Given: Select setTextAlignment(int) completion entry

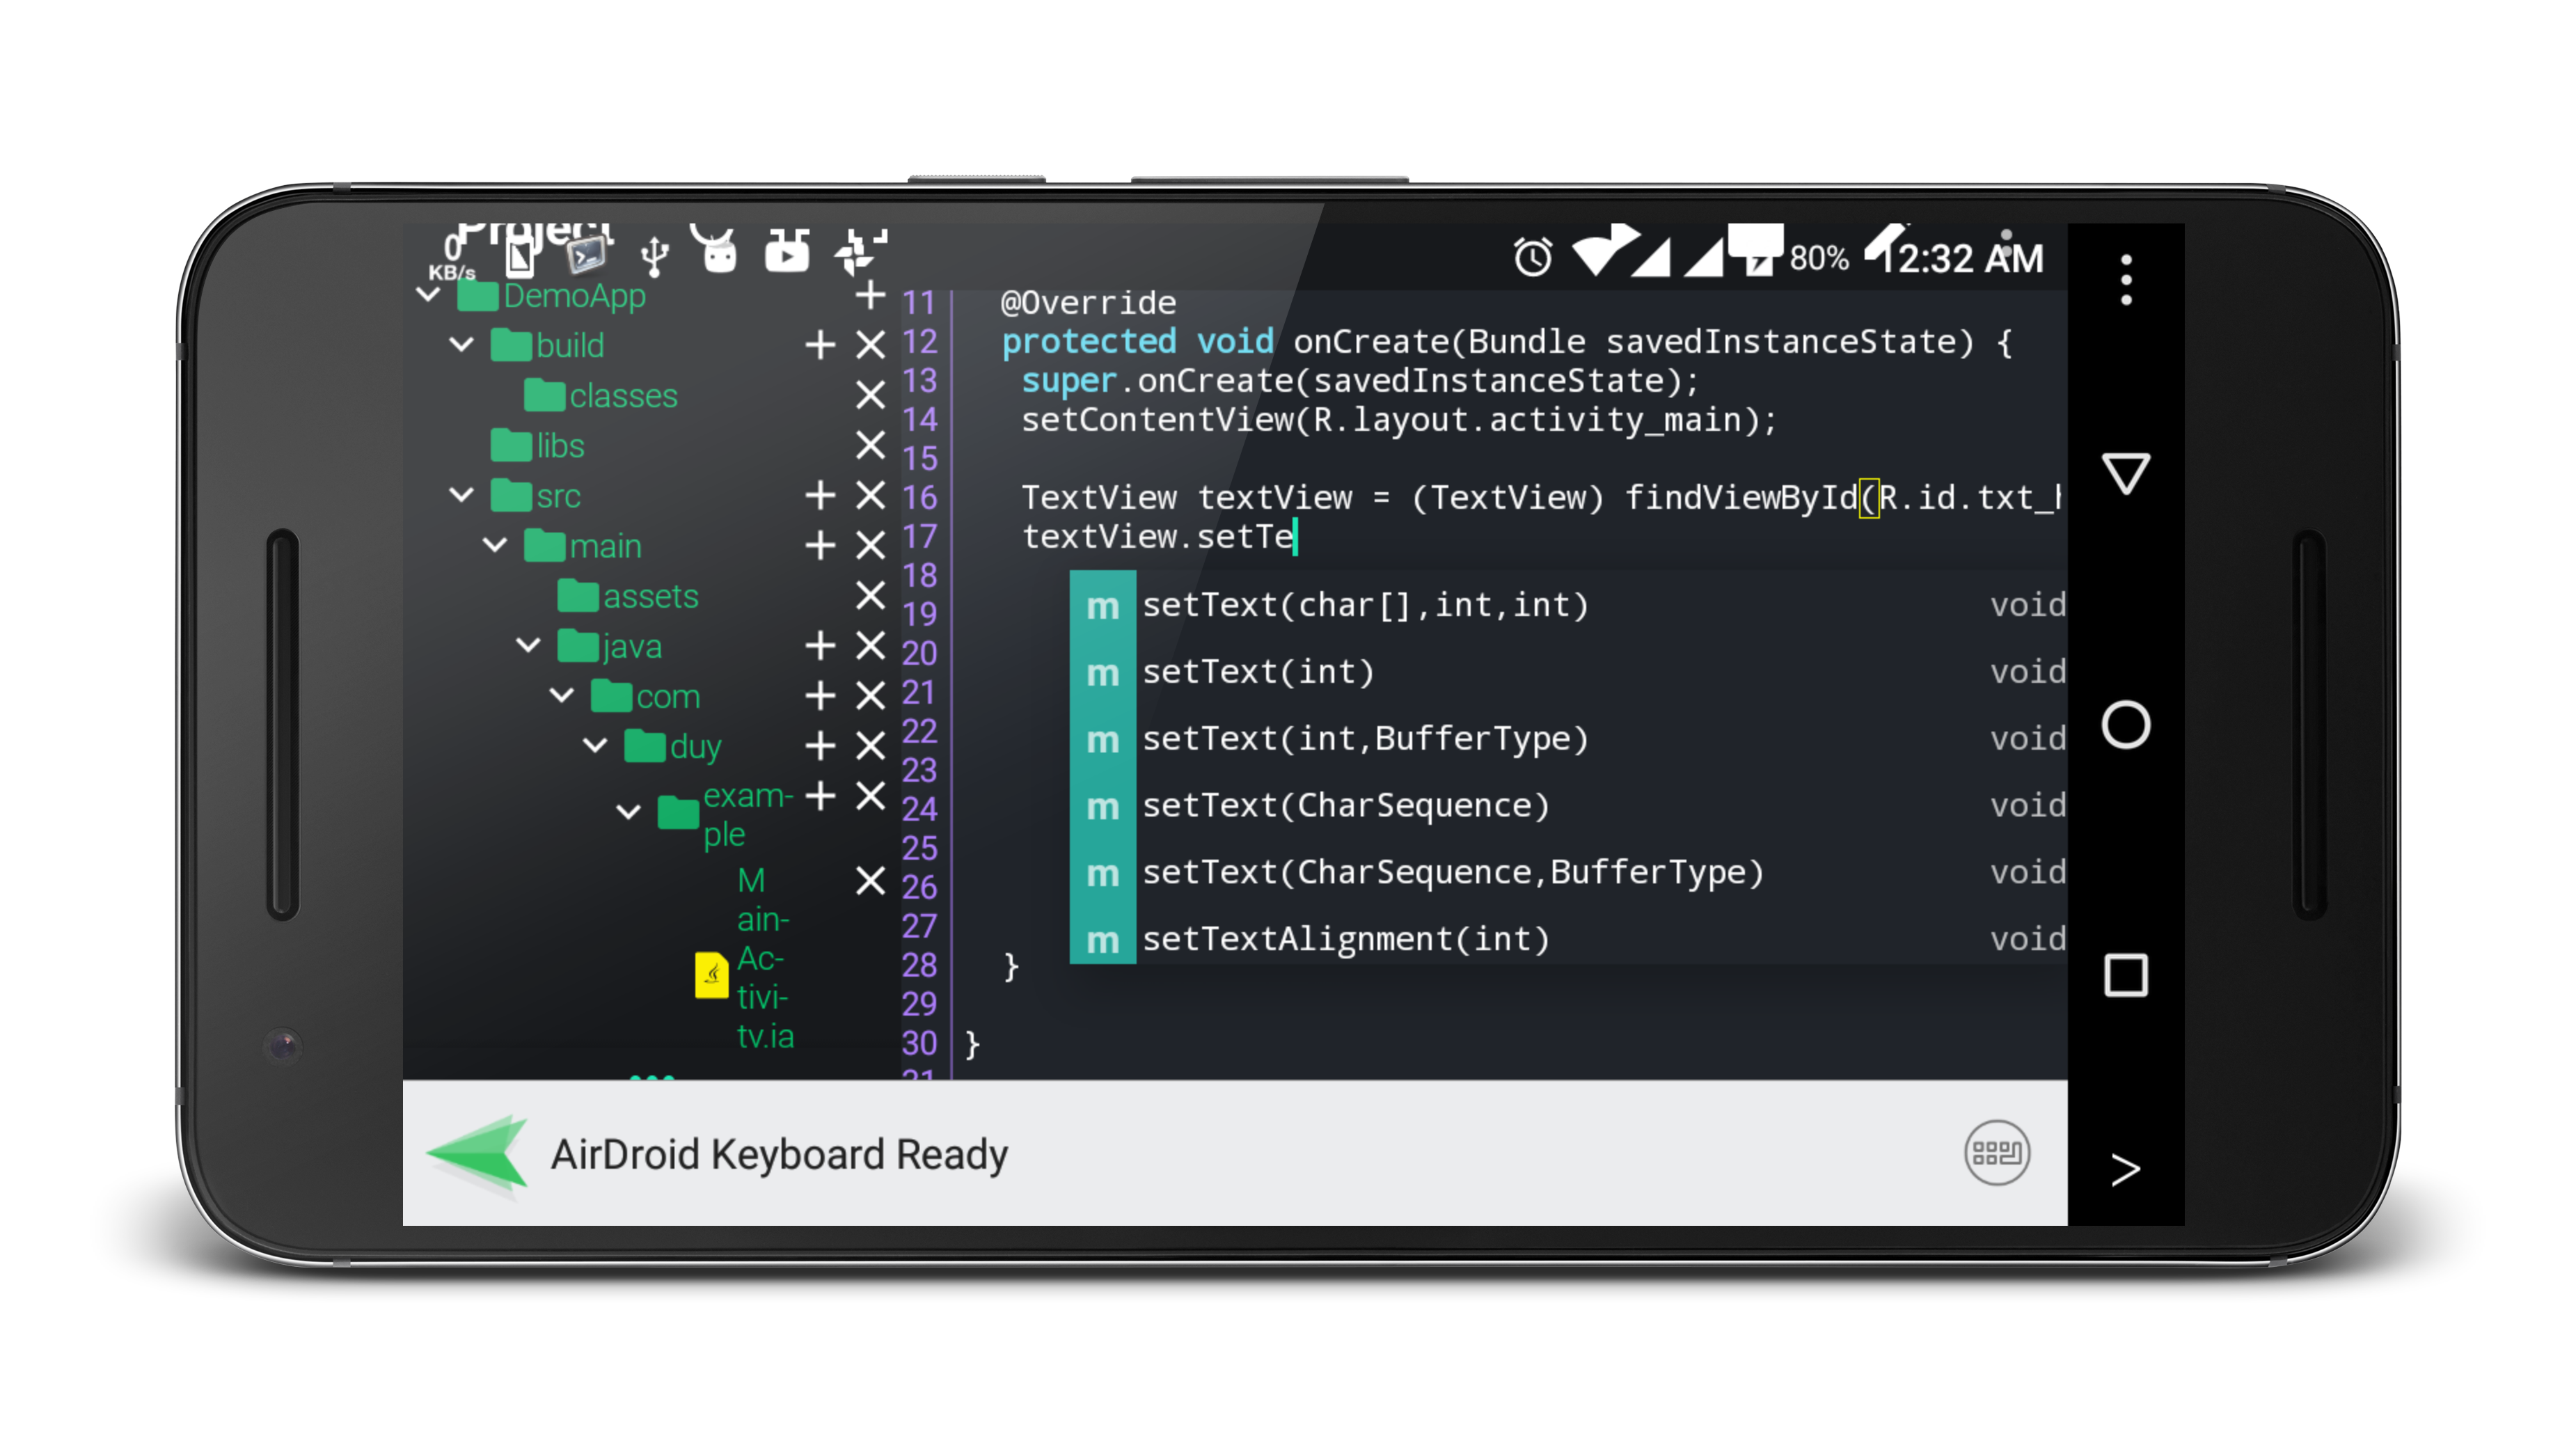Looking at the screenshot, I should (1345, 940).
